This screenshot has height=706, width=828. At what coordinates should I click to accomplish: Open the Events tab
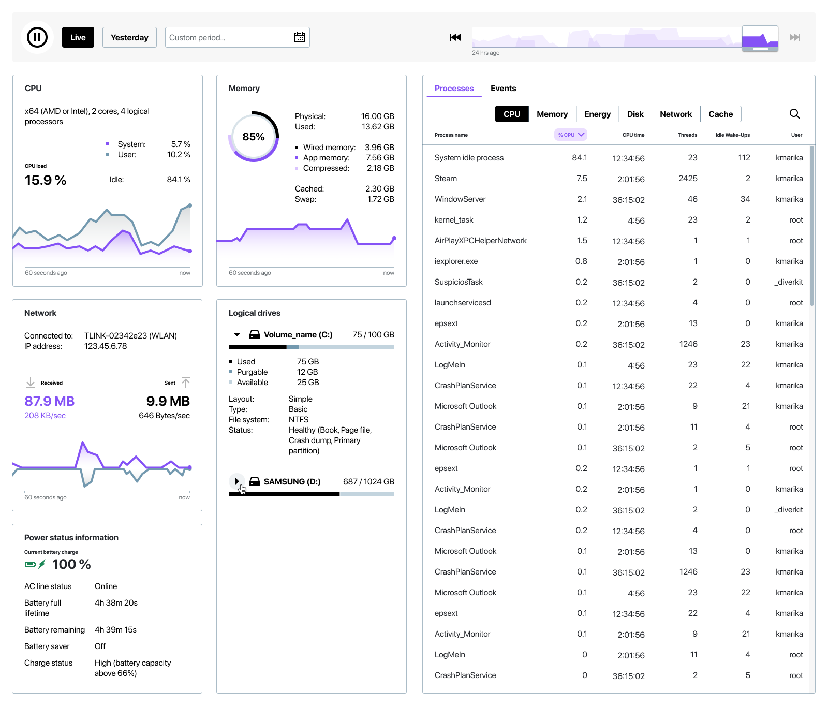click(x=503, y=89)
